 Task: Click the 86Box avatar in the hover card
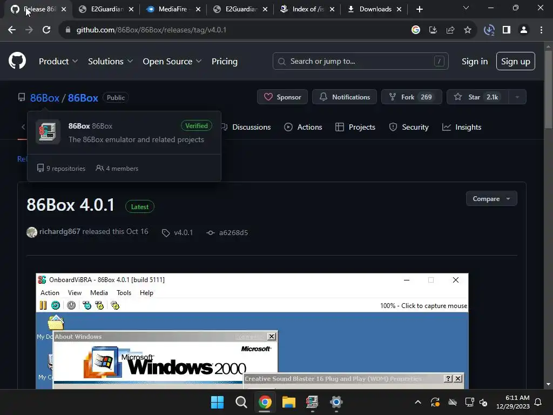tap(48, 132)
